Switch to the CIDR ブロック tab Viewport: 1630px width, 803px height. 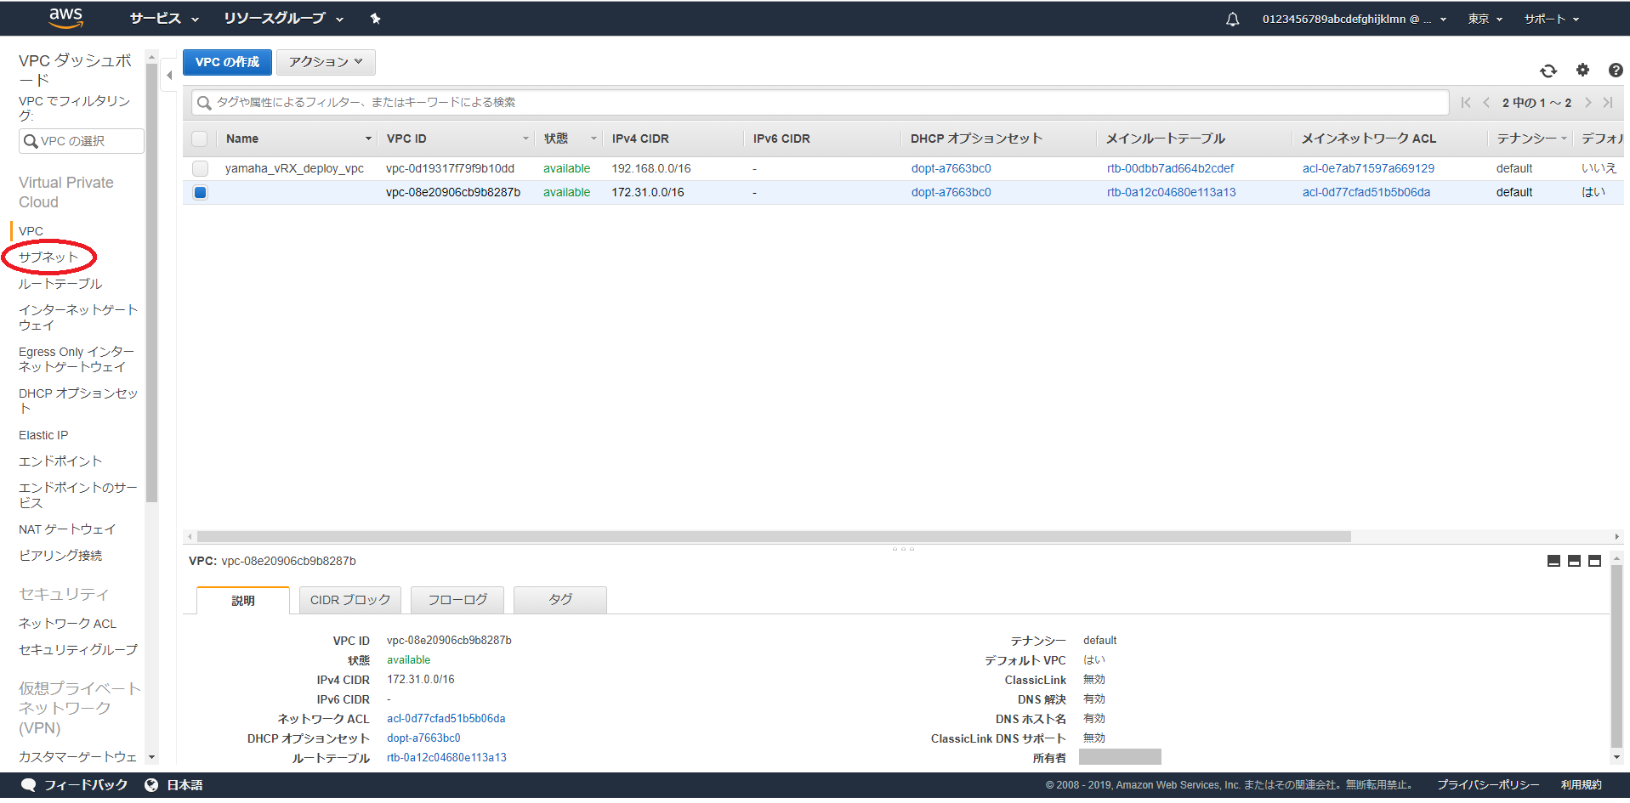point(349,600)
